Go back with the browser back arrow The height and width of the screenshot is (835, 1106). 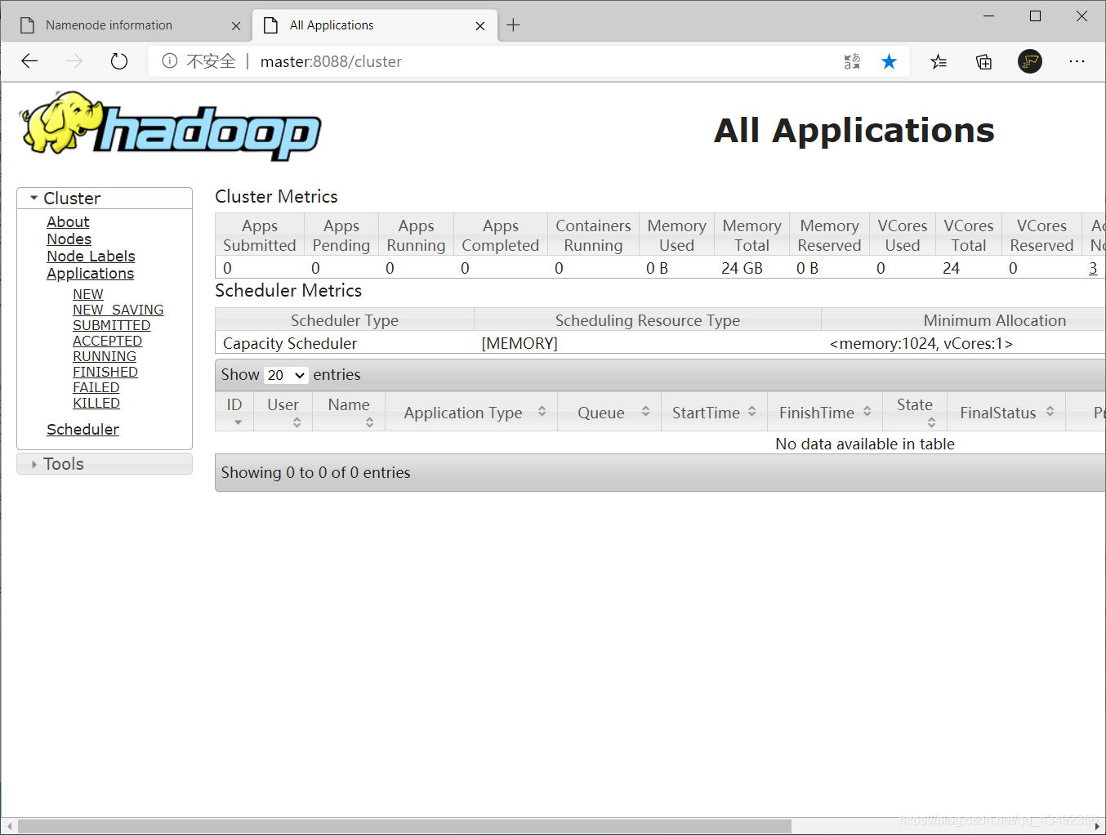[29, 61]
